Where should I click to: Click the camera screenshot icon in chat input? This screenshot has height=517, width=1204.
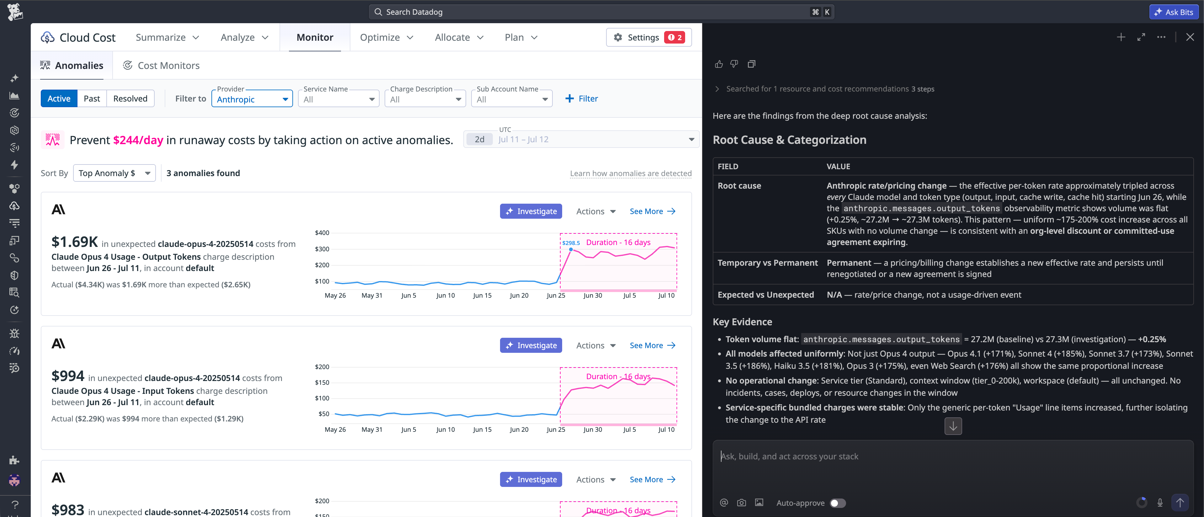coord(741,503)
